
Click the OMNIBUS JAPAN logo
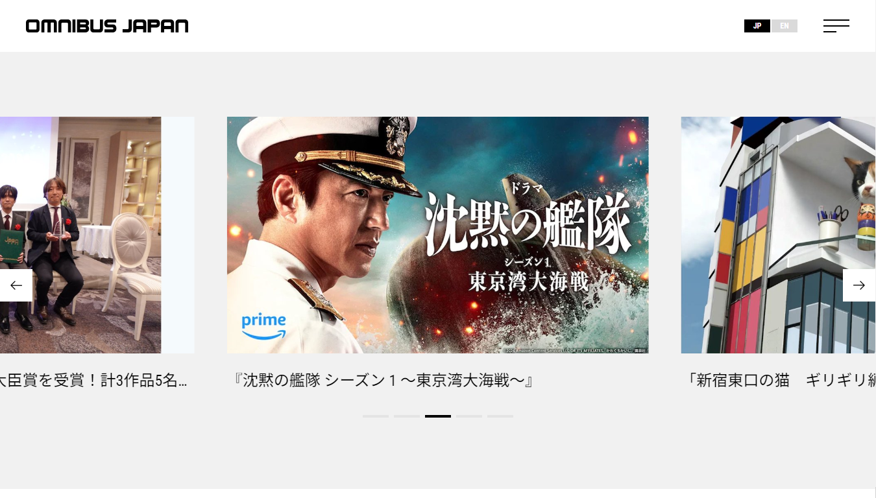pos(107,26)
